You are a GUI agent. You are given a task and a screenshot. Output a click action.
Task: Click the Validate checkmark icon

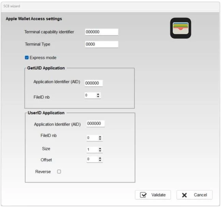coord(143,195)
